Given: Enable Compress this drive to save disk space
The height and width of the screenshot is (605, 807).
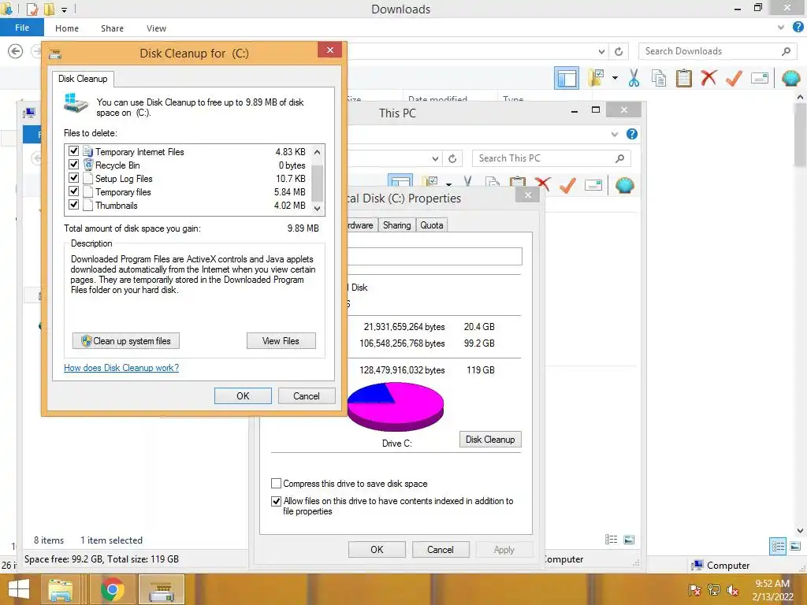Looking at the screenshot, I should click(277, 484).
